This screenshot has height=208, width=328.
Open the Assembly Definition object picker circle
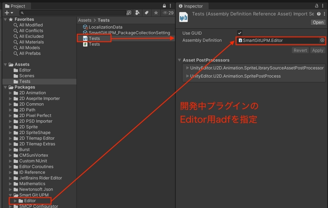click(322, 40)
